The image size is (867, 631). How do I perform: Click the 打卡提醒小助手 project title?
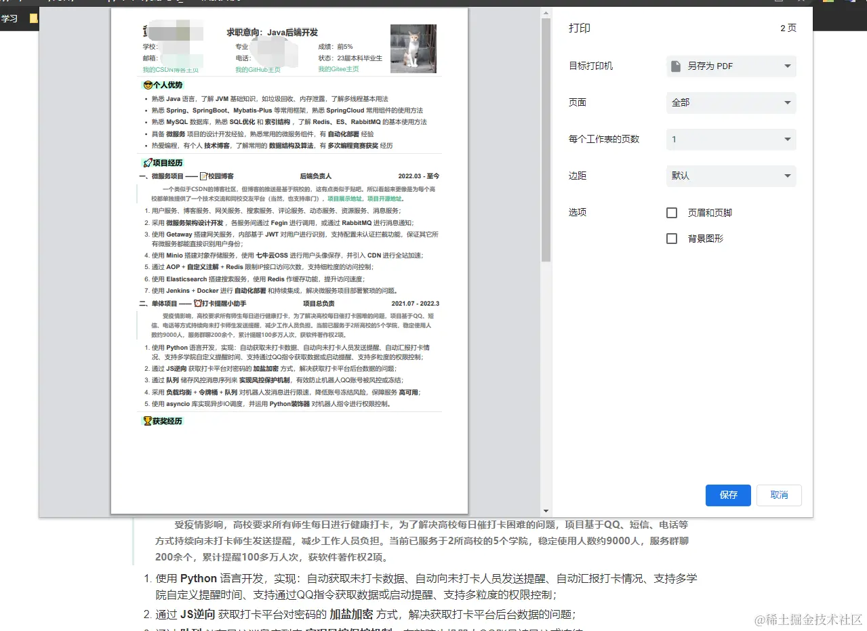(x=224, y=304)
